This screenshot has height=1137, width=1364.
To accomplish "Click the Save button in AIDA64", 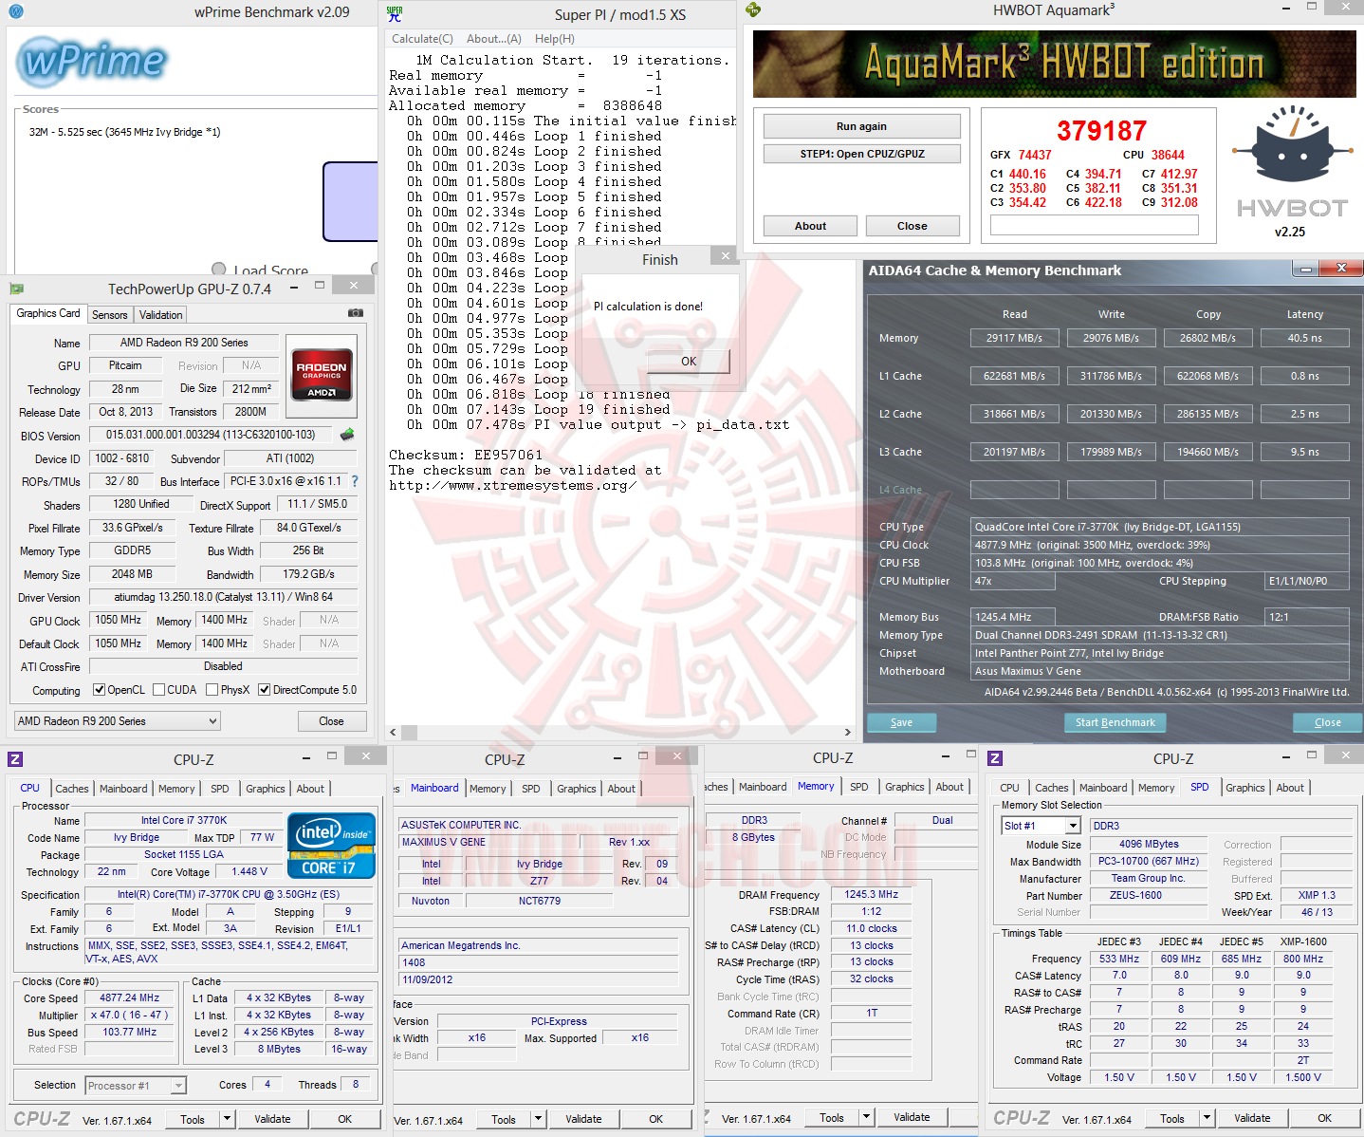I will click(901, 722).
